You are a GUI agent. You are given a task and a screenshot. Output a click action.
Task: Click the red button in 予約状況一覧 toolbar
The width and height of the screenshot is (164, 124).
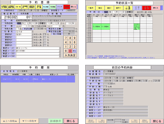[147, 8]
